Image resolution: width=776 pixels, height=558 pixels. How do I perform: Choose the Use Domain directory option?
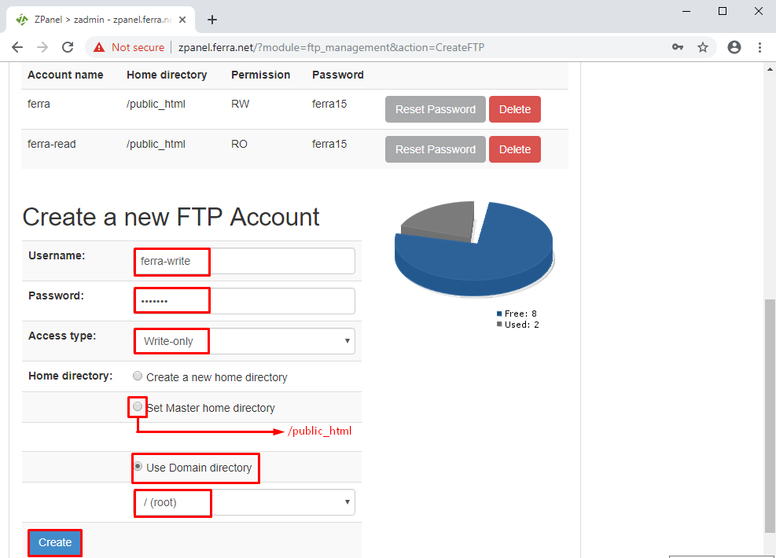(138, 467)
